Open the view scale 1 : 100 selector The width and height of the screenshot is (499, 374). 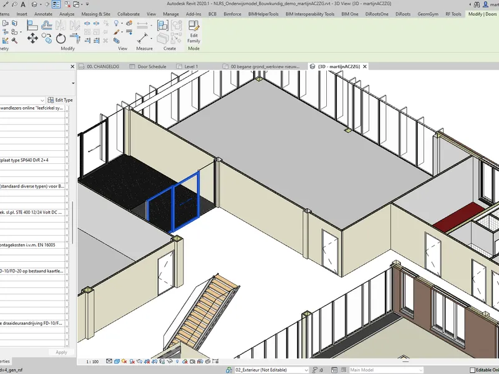click(92, 362)
